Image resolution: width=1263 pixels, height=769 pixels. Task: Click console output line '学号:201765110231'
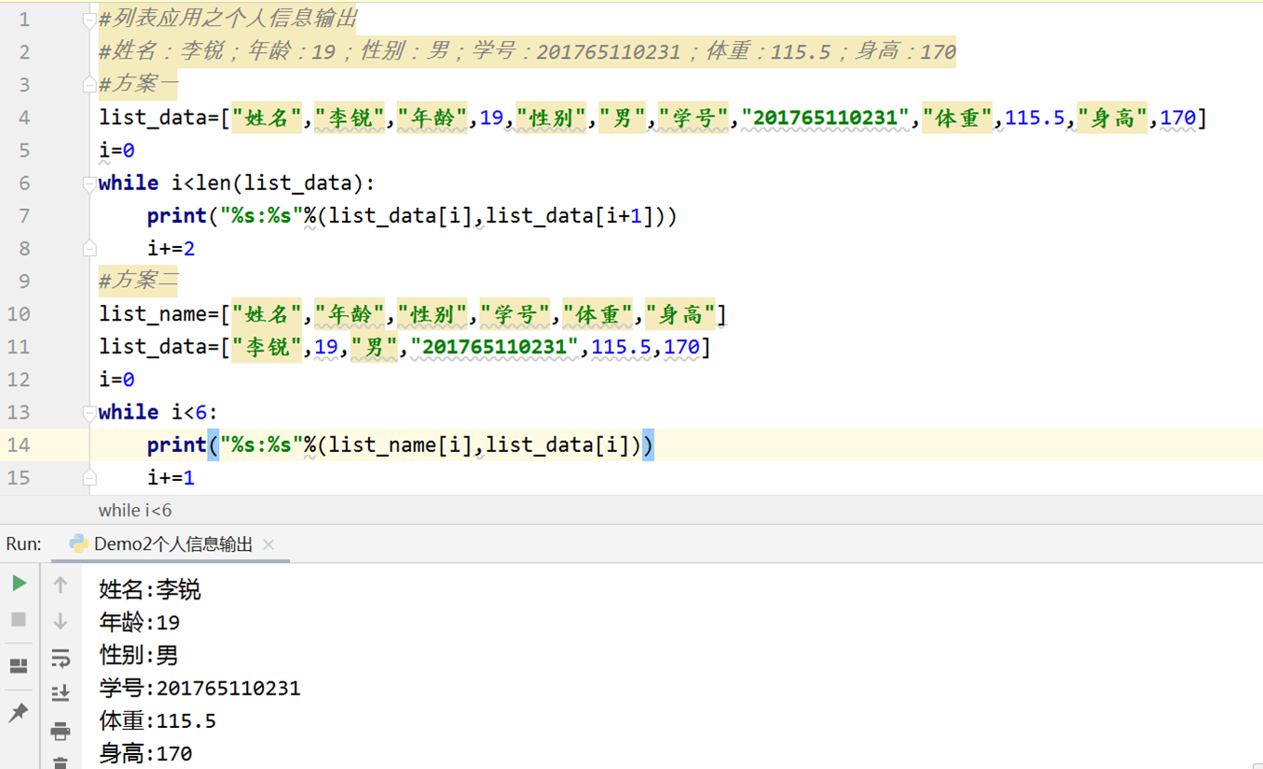tap(199, 689)
